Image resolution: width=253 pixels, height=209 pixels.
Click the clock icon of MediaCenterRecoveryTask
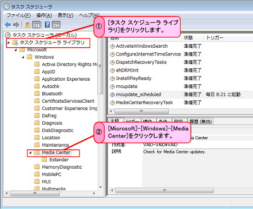point(112,103)
